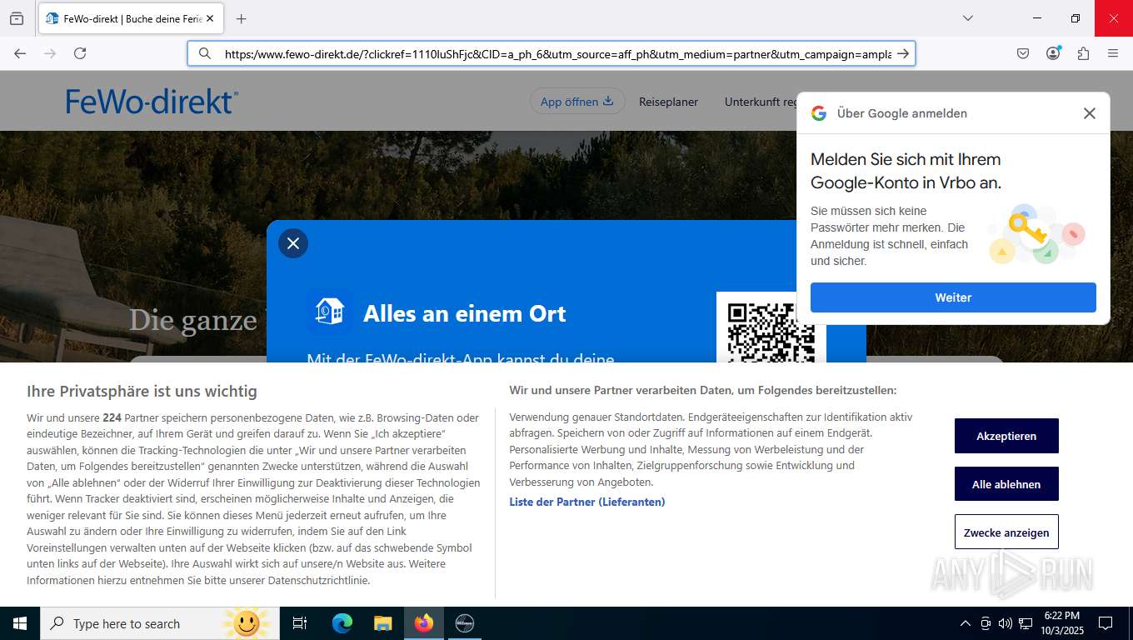
Task: Click the Firefox View icon left of the tab
Action: [17, 18]
